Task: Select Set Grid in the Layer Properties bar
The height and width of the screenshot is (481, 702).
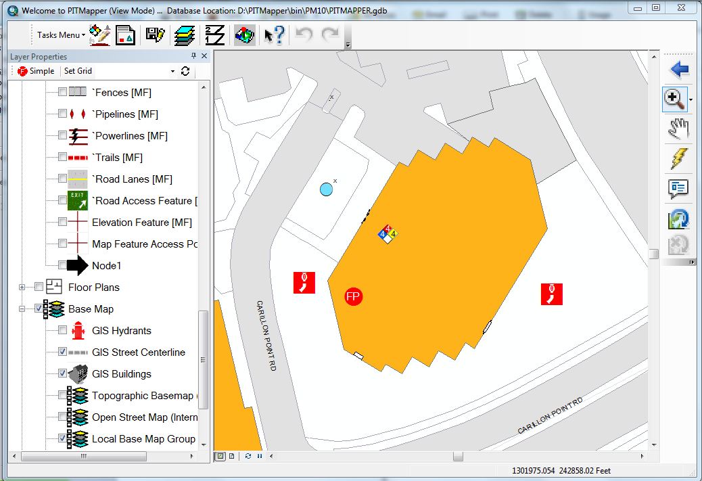Action: click(x=77, y=70)
